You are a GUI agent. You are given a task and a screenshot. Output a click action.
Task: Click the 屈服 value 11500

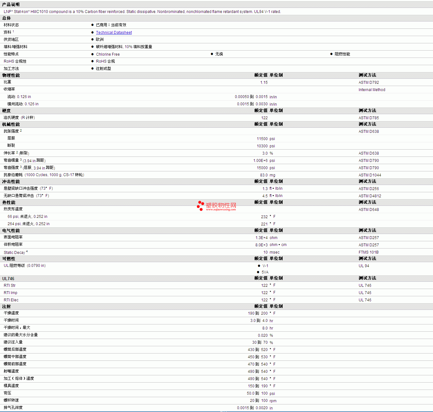pos(262,139)
